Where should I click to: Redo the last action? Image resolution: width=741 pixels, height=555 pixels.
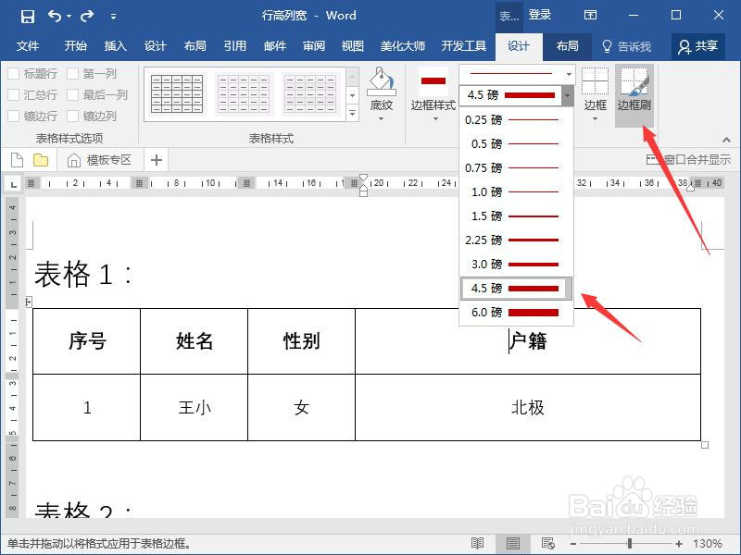(x=87, y=16)
